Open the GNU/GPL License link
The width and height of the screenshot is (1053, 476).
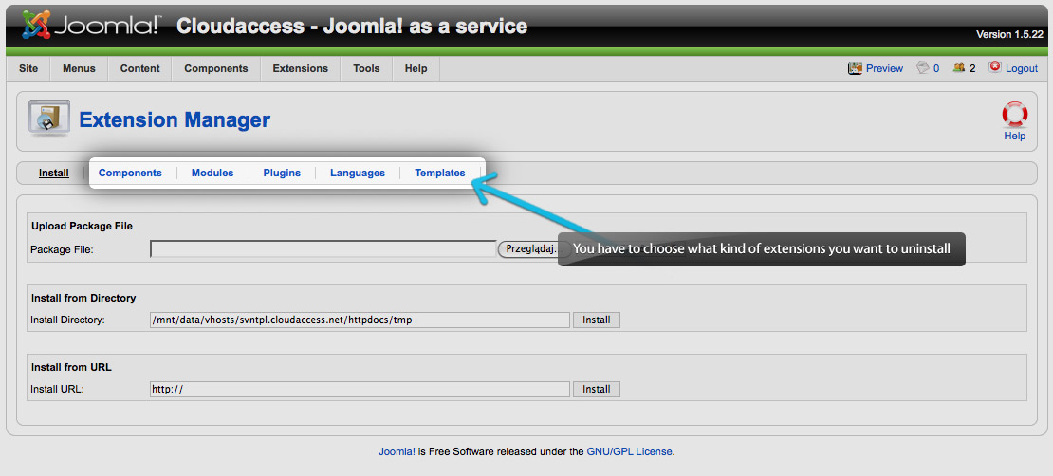(629, 452)
